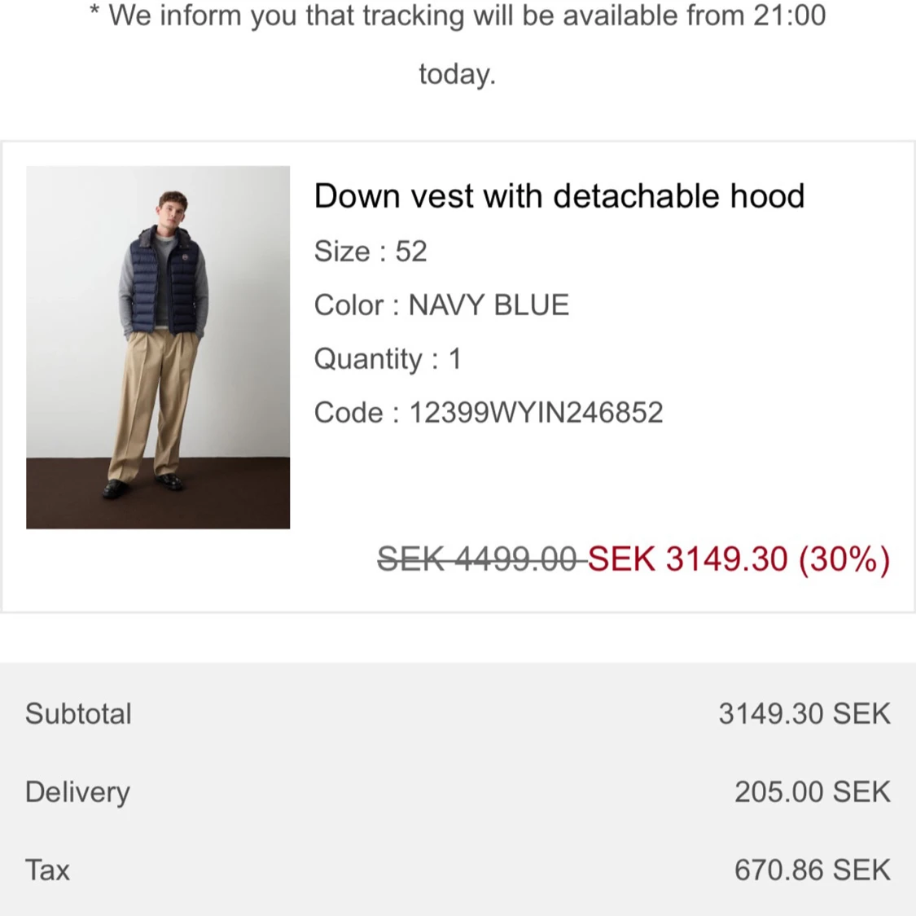Select the Quantity : 1 line
Screen dimensions: 916x916
(388, 359)
